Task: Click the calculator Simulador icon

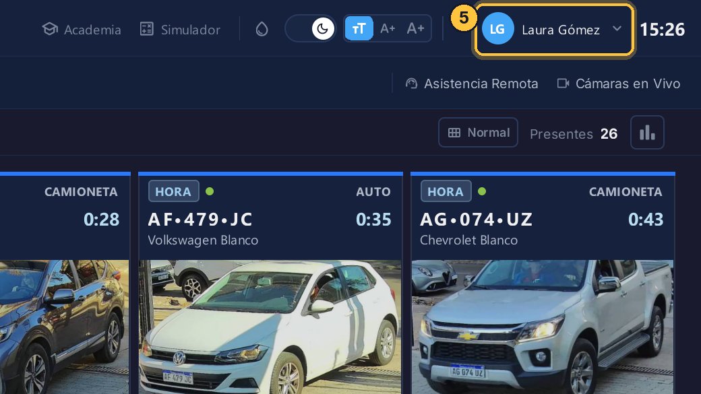Action: coord(147,29)
